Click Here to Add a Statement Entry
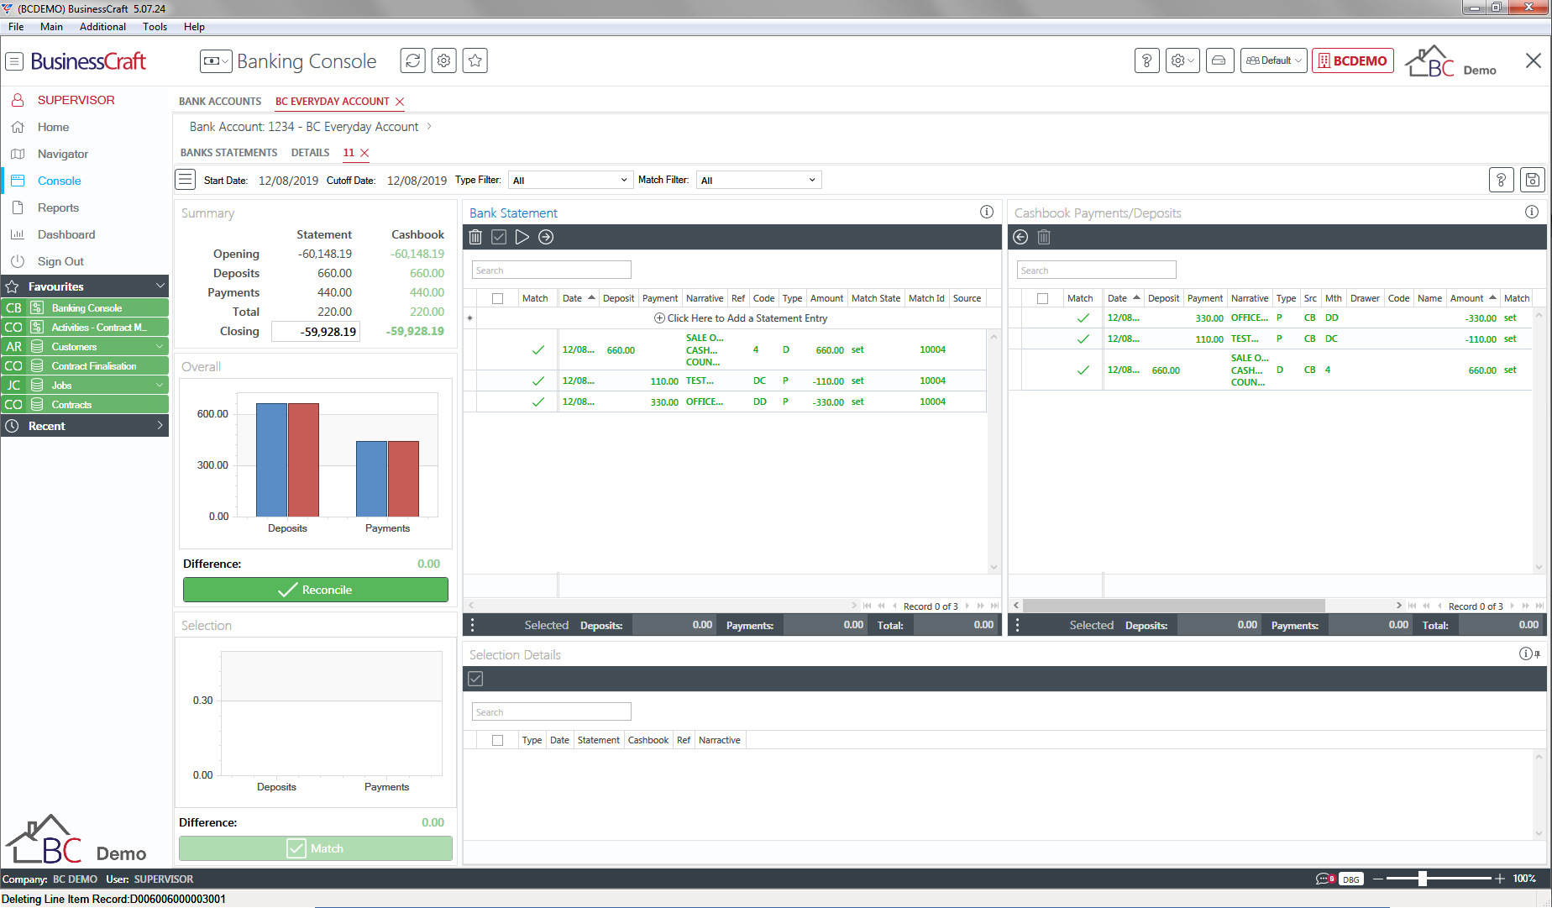 (741, 318)
